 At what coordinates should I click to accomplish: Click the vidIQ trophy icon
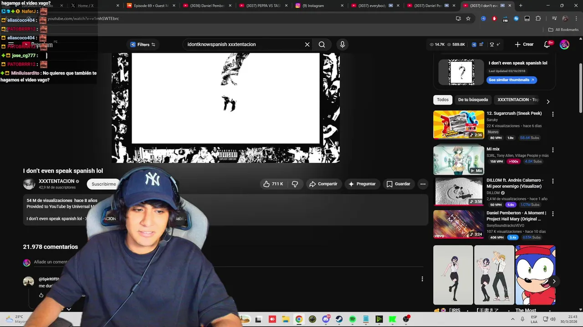tap(491, 45)
